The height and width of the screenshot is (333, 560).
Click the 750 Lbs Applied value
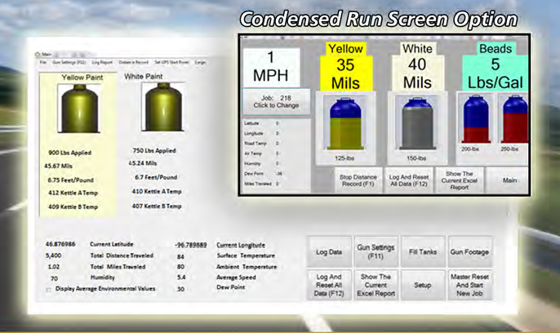coord(154,151)
